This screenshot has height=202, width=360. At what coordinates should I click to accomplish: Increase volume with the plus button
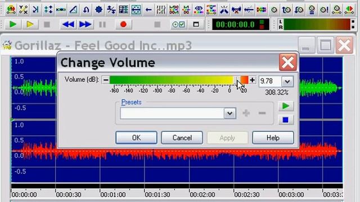tap(253, 80)
